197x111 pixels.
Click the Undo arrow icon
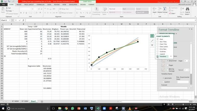coord(9,1)
